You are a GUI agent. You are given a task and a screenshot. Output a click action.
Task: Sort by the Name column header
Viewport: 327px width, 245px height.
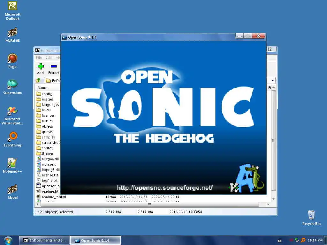[42, 88]
